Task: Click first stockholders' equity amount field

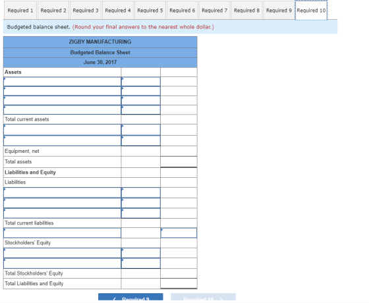Action: [141, 253]
